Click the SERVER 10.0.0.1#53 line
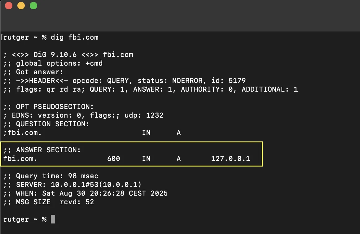 [x=72, y=185]
